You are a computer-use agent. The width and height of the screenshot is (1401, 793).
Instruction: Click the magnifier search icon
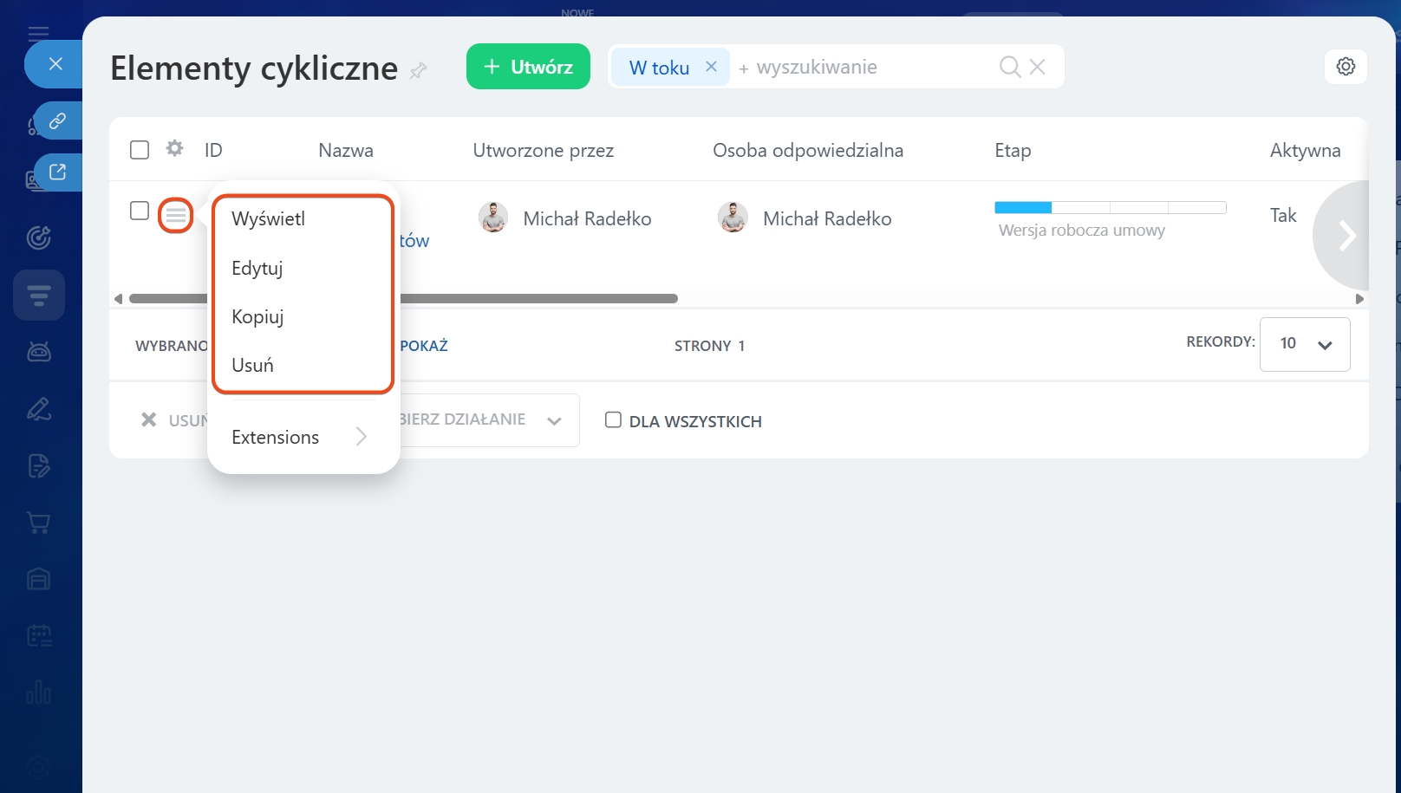[x=1009, y=67]
